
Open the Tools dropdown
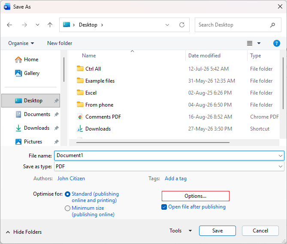click(x=181, y=231)
